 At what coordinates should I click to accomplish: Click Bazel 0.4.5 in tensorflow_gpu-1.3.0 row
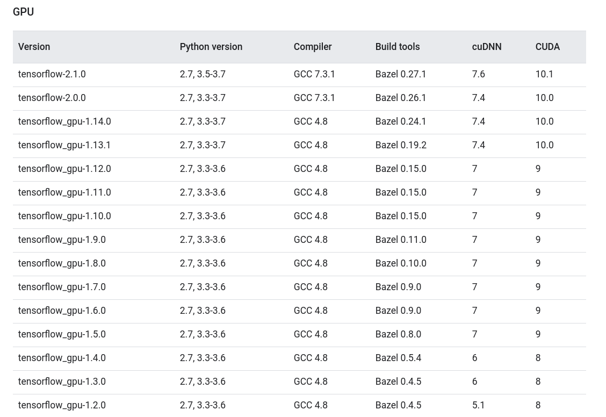398,382
